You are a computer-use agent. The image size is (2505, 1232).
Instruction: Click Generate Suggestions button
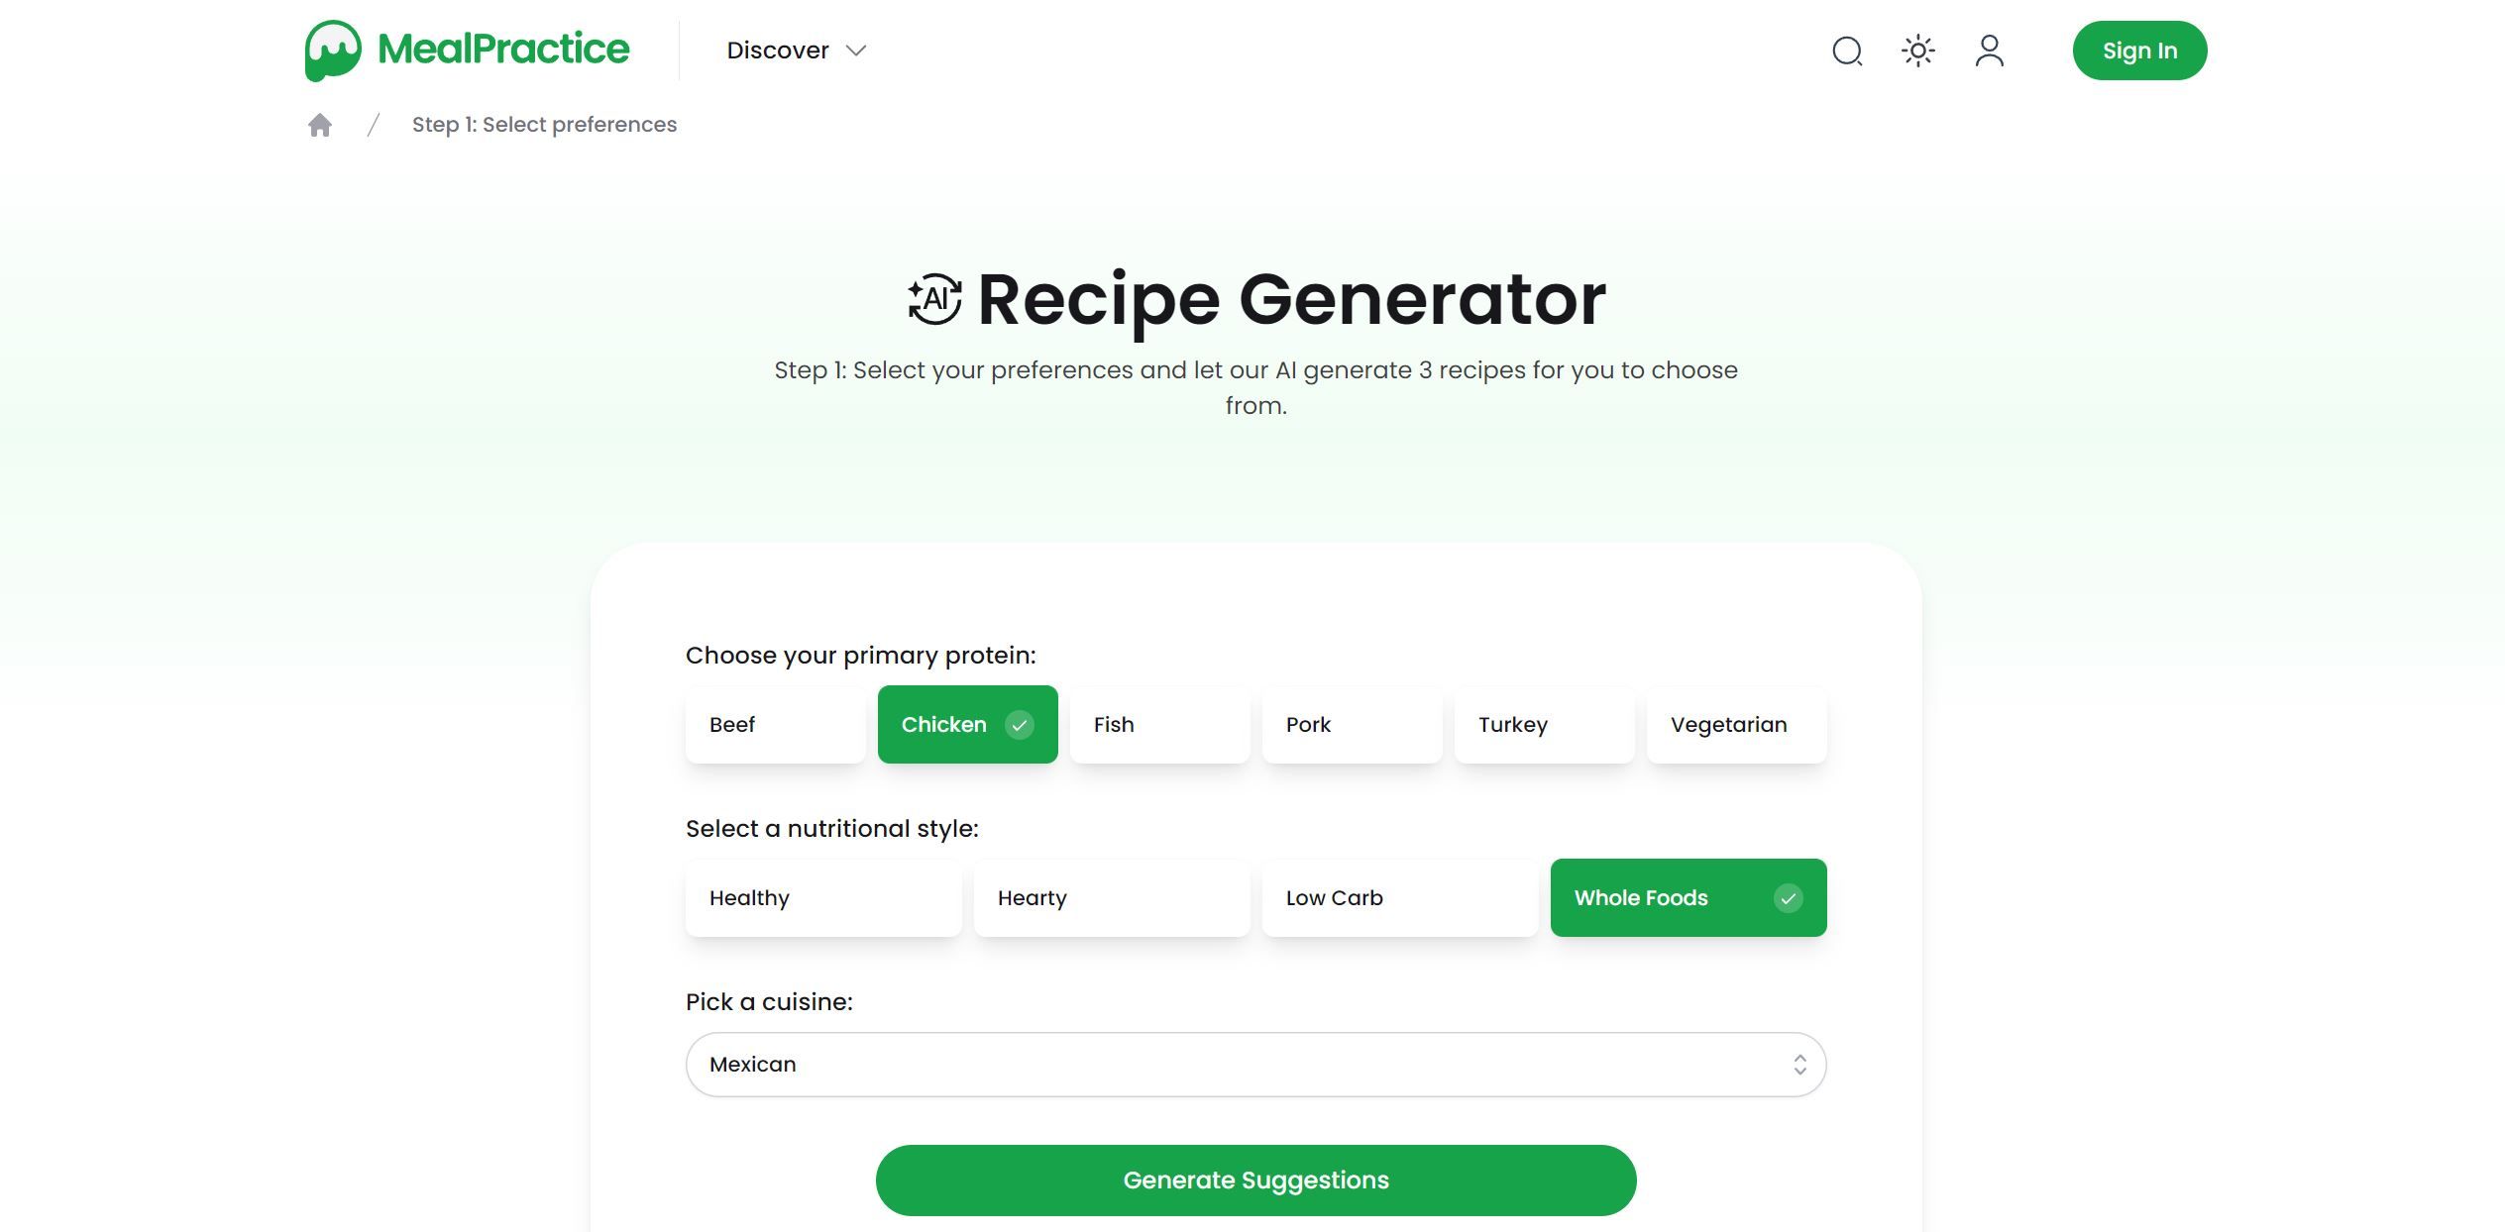click(1255, 1180)
